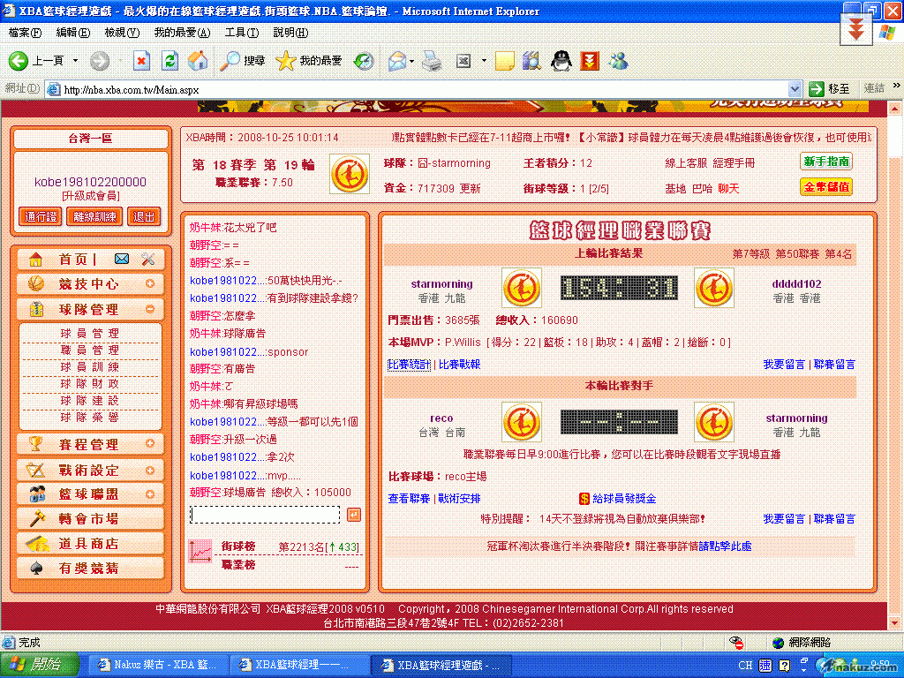Open Favorites star (我的最愛) in toolbar
Screen dimensions: 904x678
point(308,61)
